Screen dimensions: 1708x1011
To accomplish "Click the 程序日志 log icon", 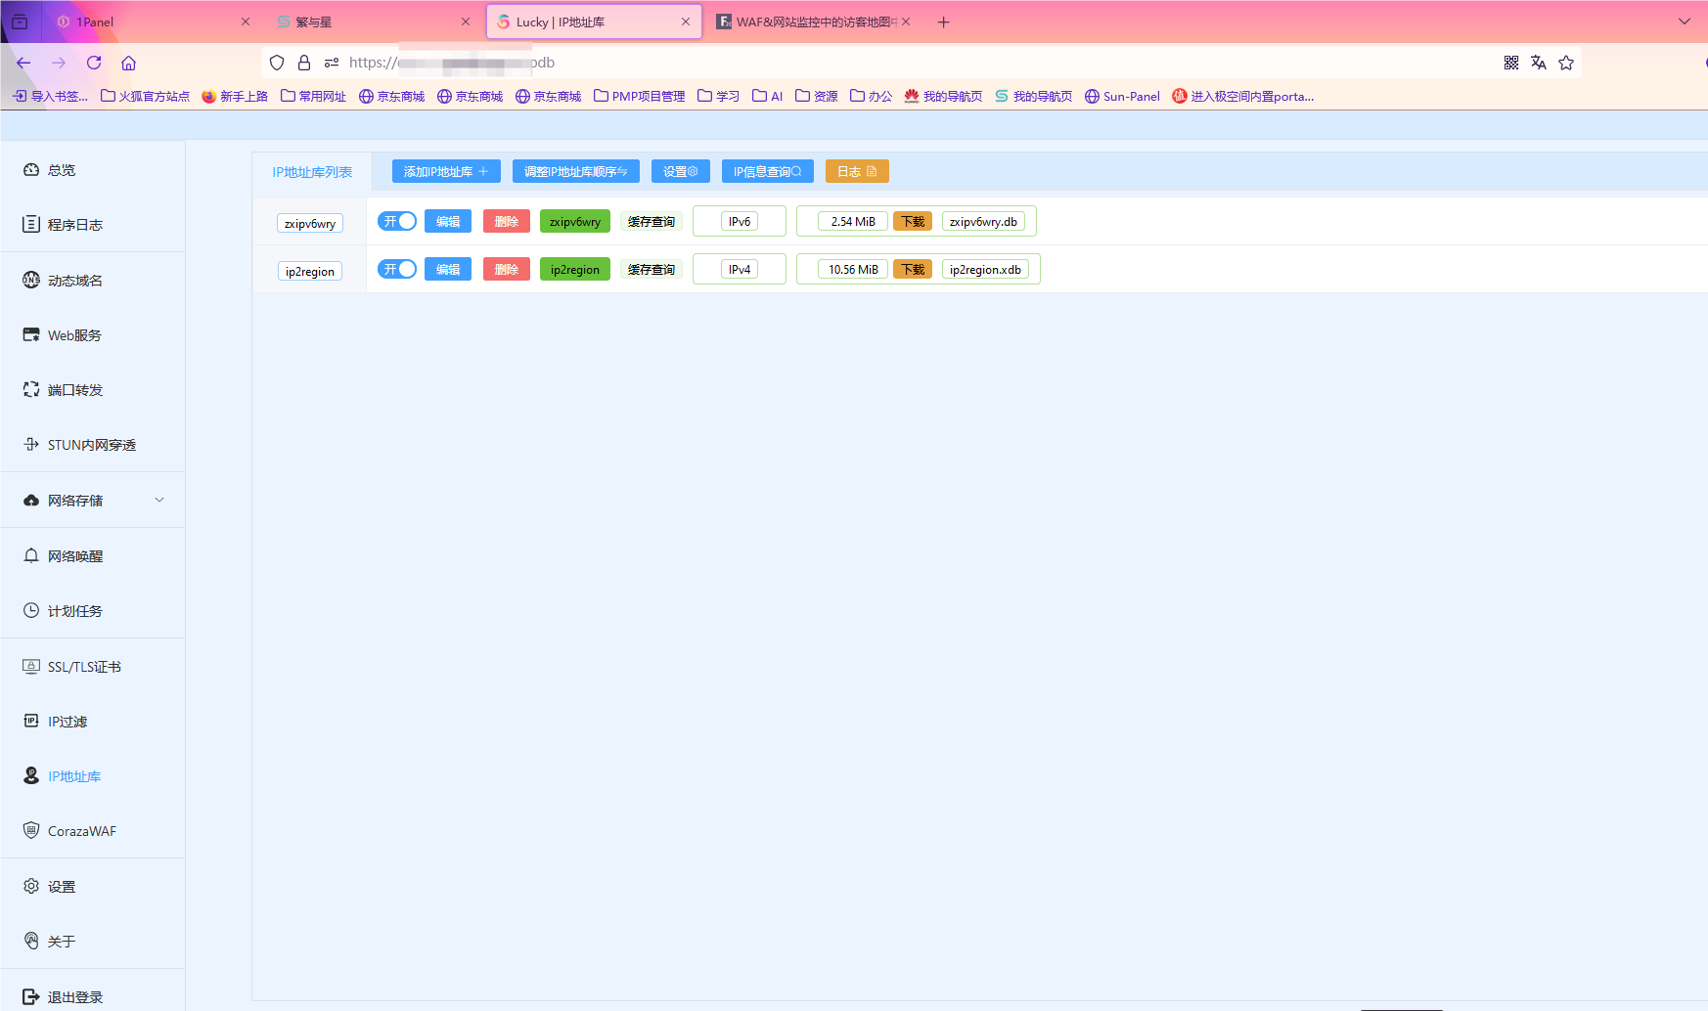I will [31, 225].
